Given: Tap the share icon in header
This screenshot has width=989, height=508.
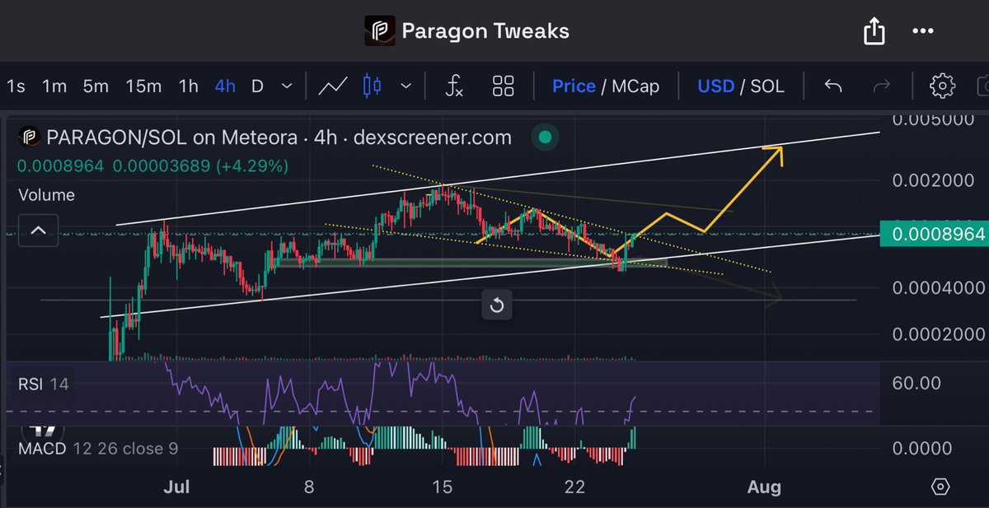Looking at the screenshot, I should (x=874, y=31).
